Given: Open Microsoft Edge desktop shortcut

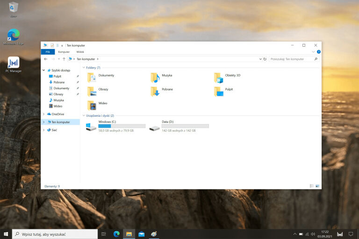Looking at the screenshot, I should tap(14, 36).
